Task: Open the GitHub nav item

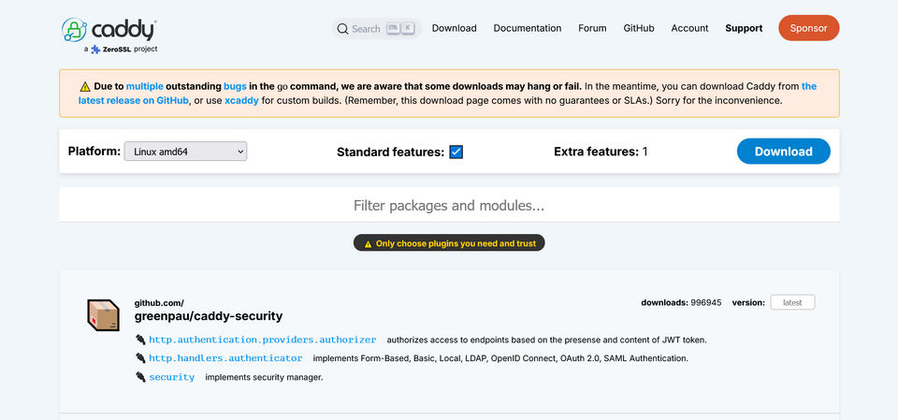Action: tap(639, 28)
